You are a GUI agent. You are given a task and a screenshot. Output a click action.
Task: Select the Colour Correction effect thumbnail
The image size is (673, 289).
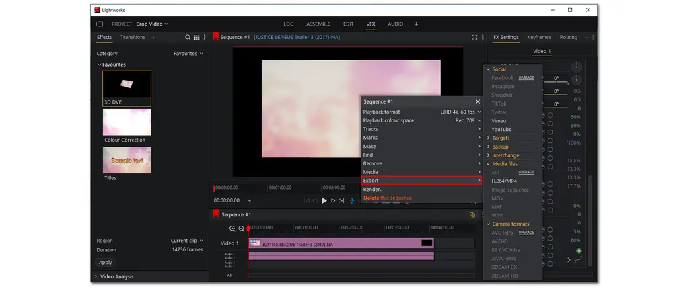click(127, 123)
